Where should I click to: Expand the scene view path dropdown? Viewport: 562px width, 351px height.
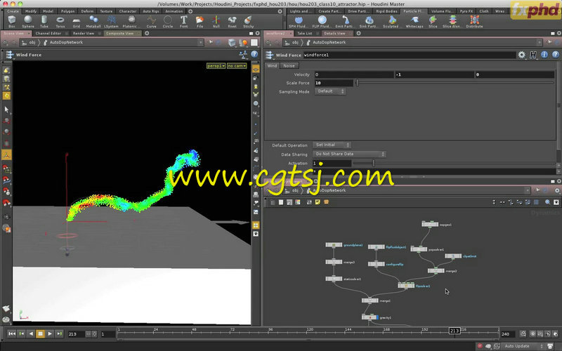(200, 42)
